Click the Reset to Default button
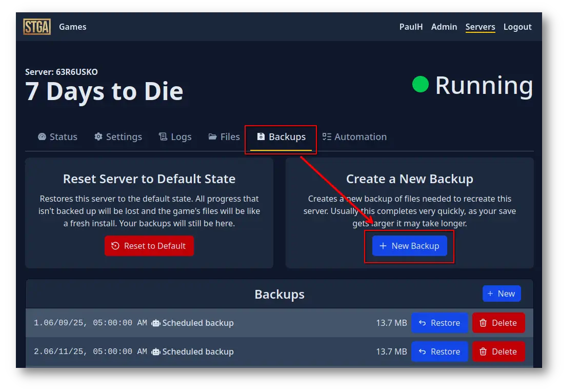Image resolution: width=579 pixels, height=391 pixels. [x=149, y=246]
